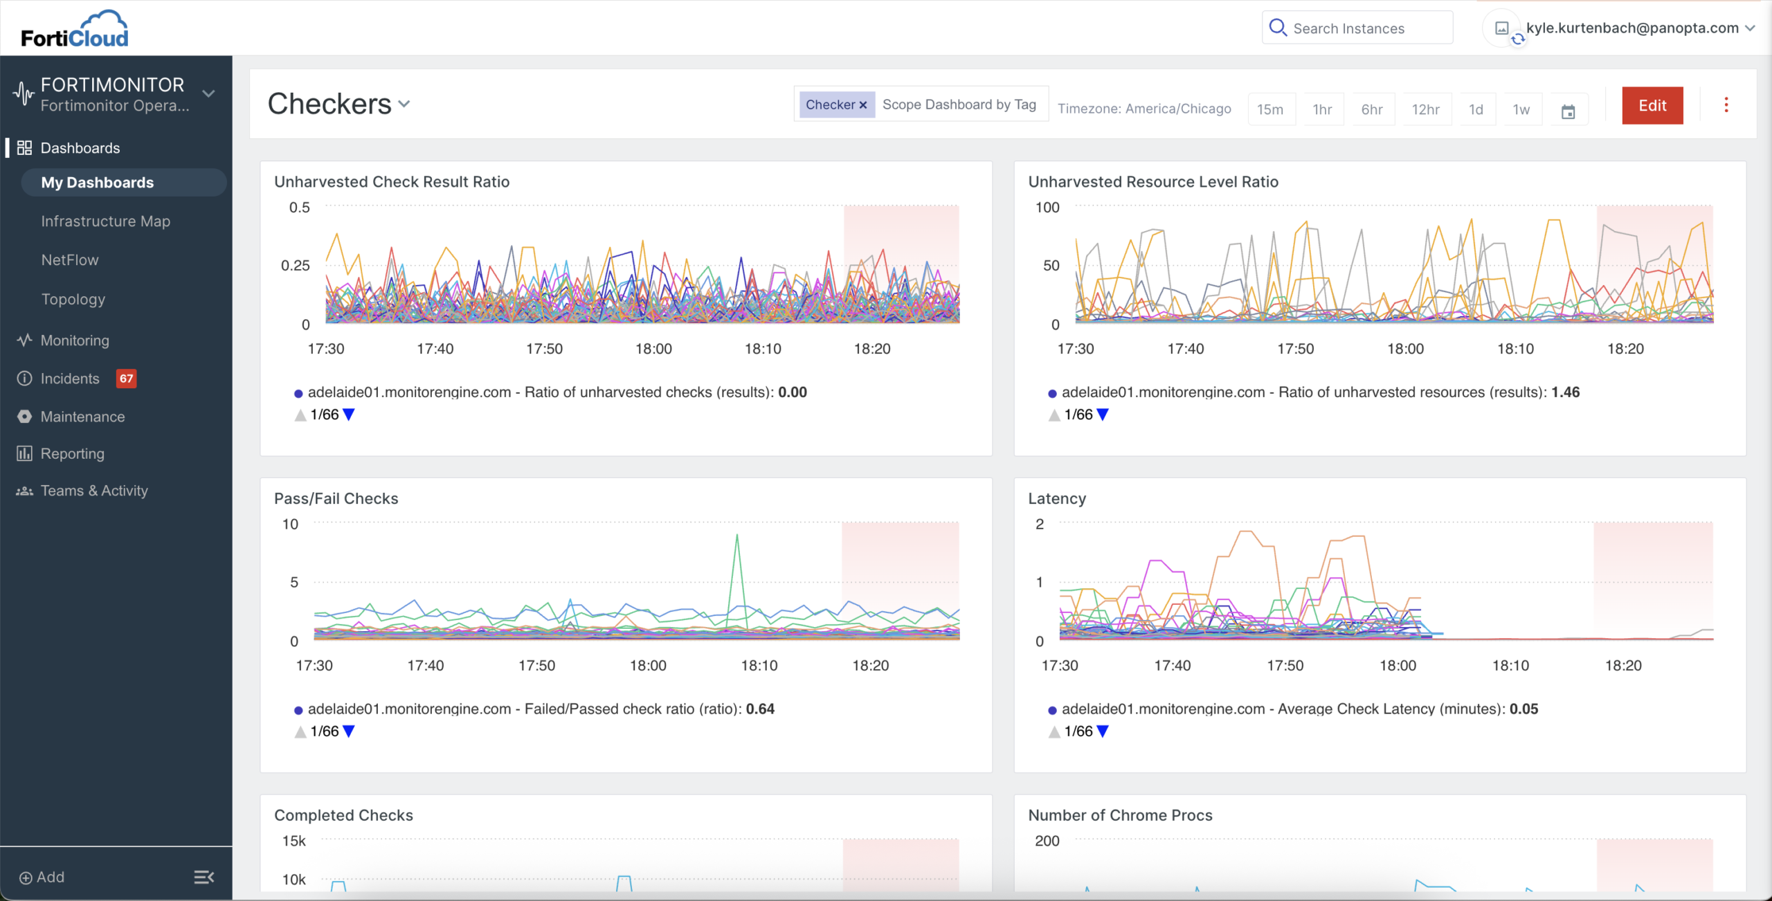
Task: Click the Monitoring pulse icon
Action: click(24, 340)
